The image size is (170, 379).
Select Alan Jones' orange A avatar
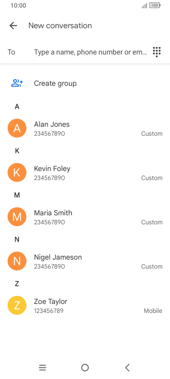[x=17, y=128]
